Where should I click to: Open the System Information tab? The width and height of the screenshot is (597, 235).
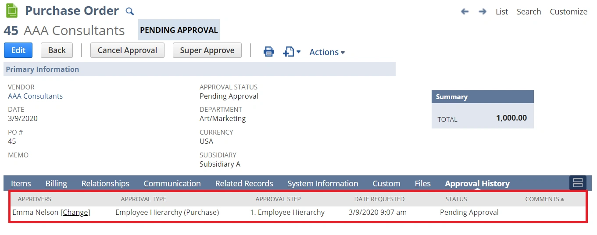coord(322,184)
